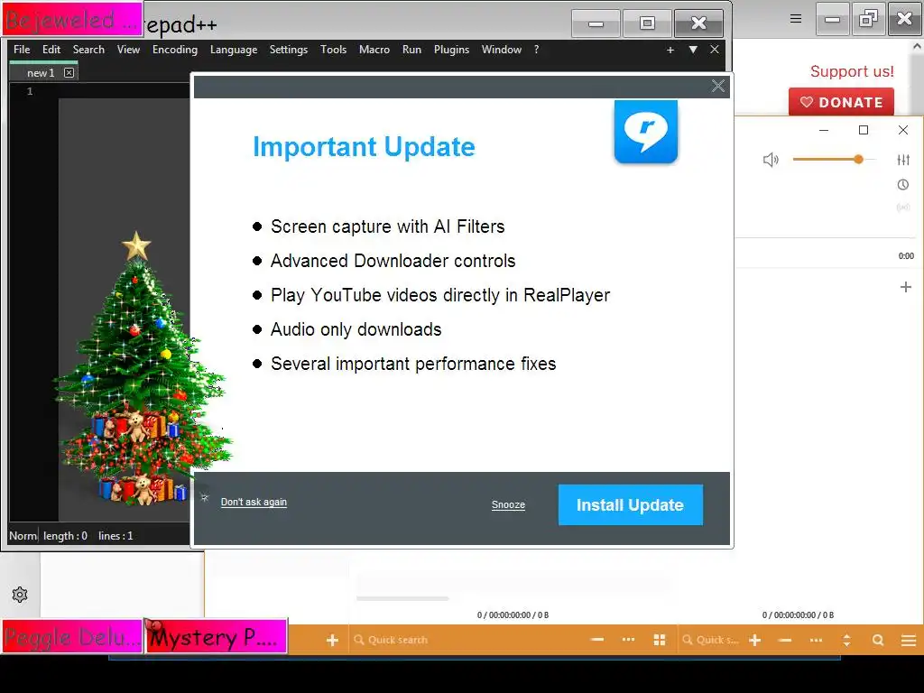Open the View menu in Notepad++
The height and width of the screenshot is (693, 924).
point(128,50)
